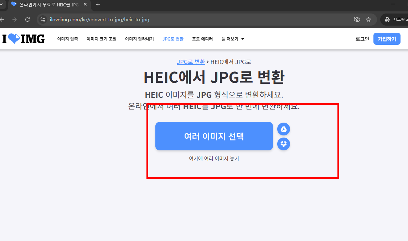This screenshot has height=241, width=408.
Task: Click the 여러 이미지 선택 button
Action: coord(214,136)
